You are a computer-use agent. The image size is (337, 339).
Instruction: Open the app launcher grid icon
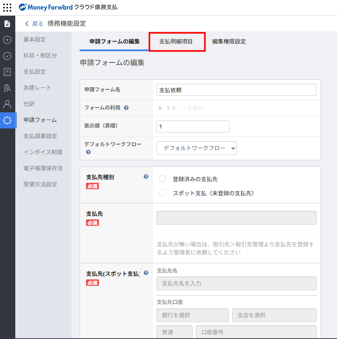point(7,7)
